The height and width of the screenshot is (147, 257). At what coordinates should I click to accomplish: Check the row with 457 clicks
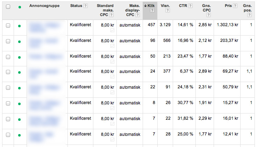[8, 26]
